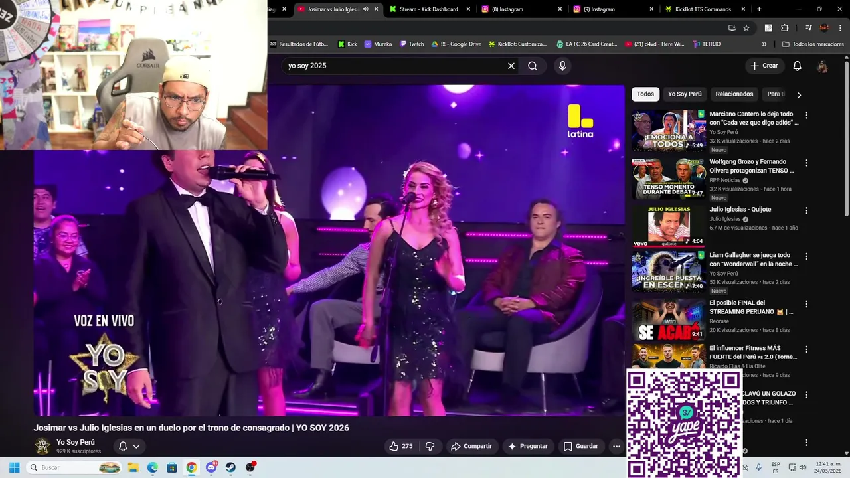Open the TETR.IO bookmark

(707, 44)
